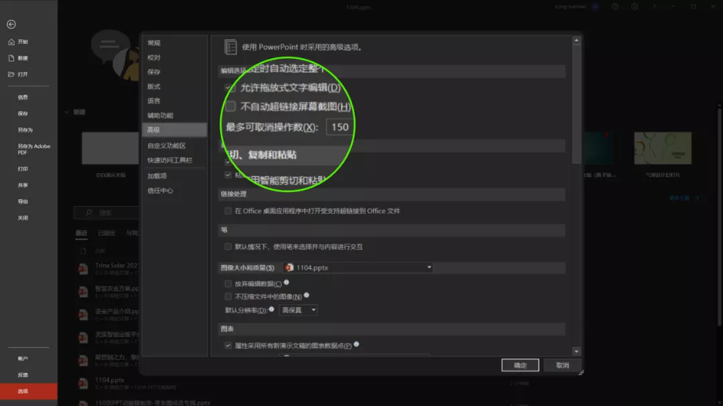Click the file icon beside 展营销之力

point(83,361)
